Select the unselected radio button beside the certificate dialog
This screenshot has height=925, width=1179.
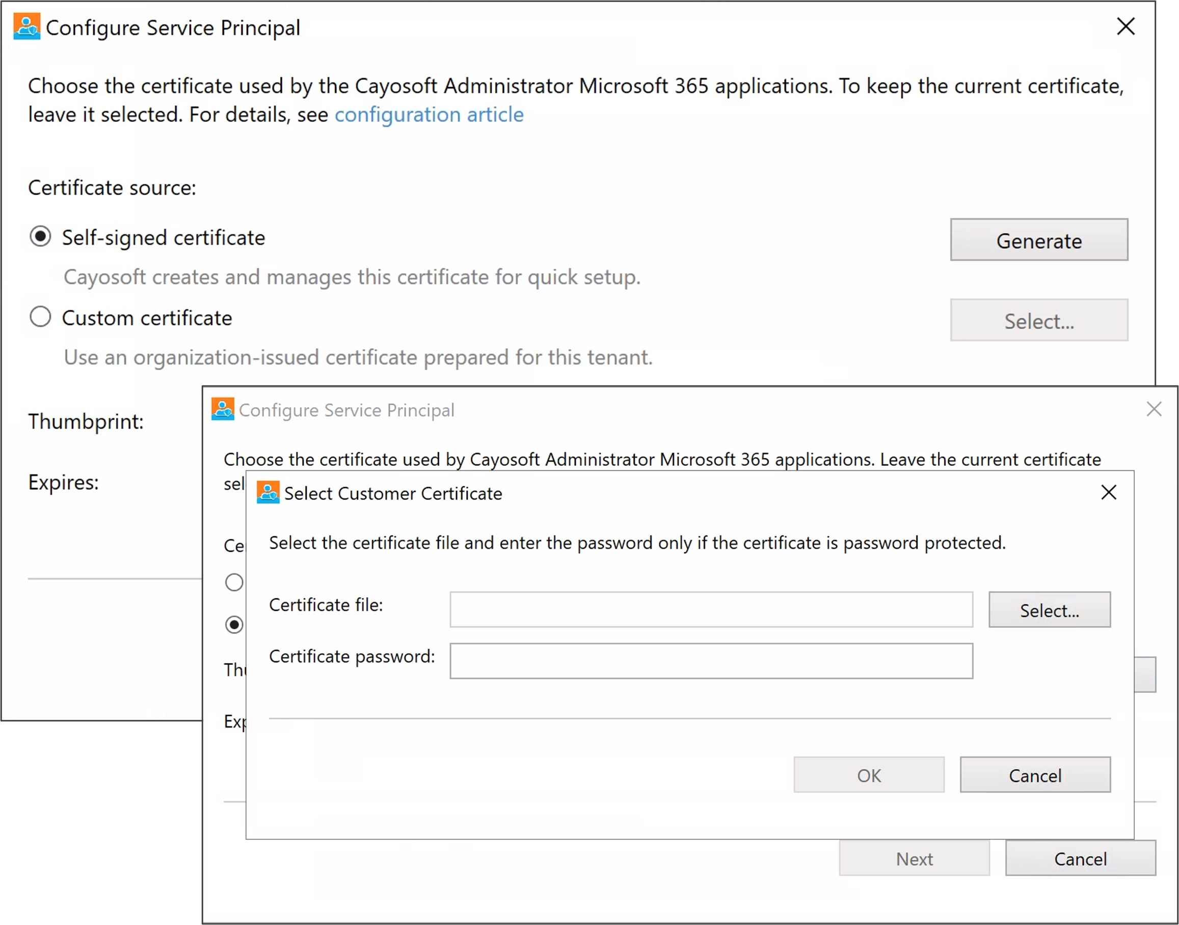coord(234,583)
